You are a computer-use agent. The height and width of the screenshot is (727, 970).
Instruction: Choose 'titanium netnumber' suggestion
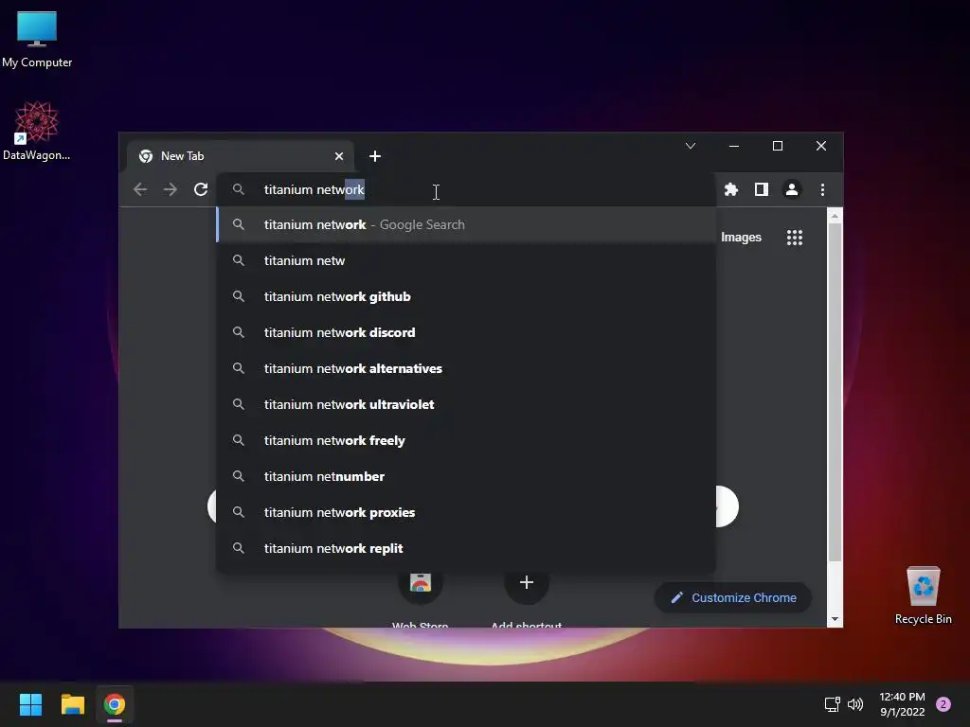(x=466, y=477)
